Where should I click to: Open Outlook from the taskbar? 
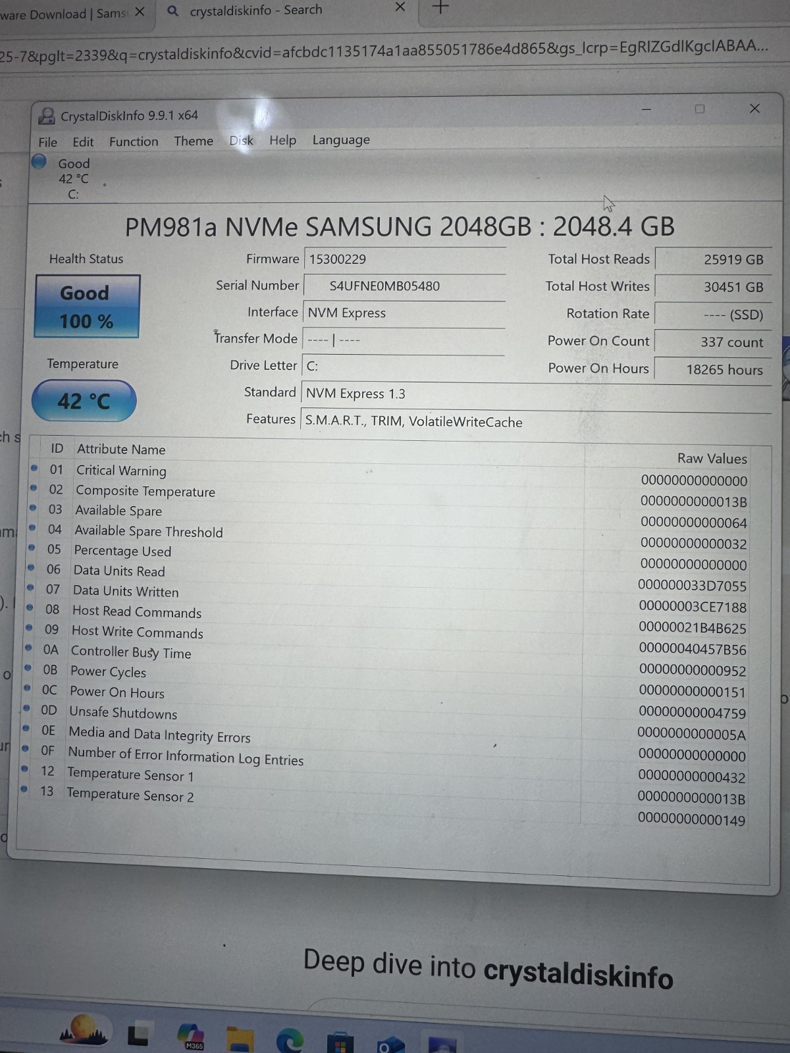[390, 1044]
